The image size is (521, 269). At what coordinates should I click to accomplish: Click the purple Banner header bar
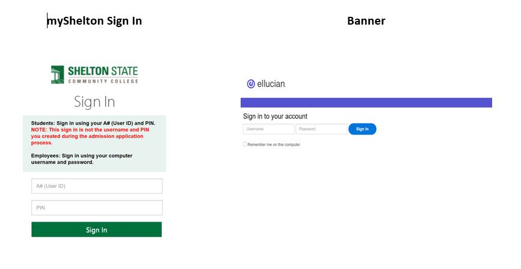pos(366,103)
